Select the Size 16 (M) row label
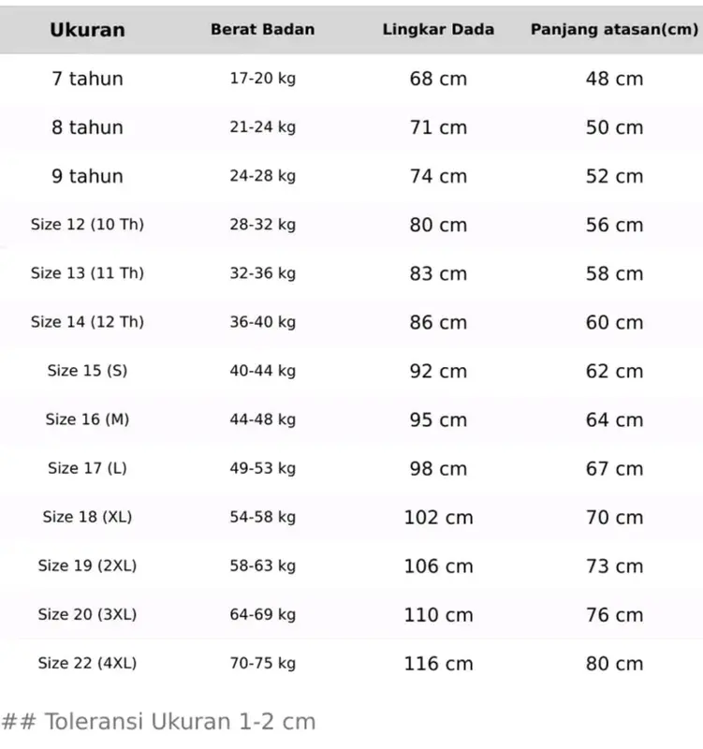Image resolution: width=703 pixels, height=749 pixels. pyautogui.click(x=87, y=419)
